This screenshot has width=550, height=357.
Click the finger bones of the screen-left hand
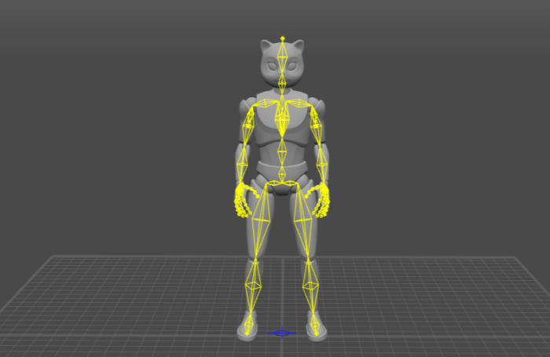[243, 202]
